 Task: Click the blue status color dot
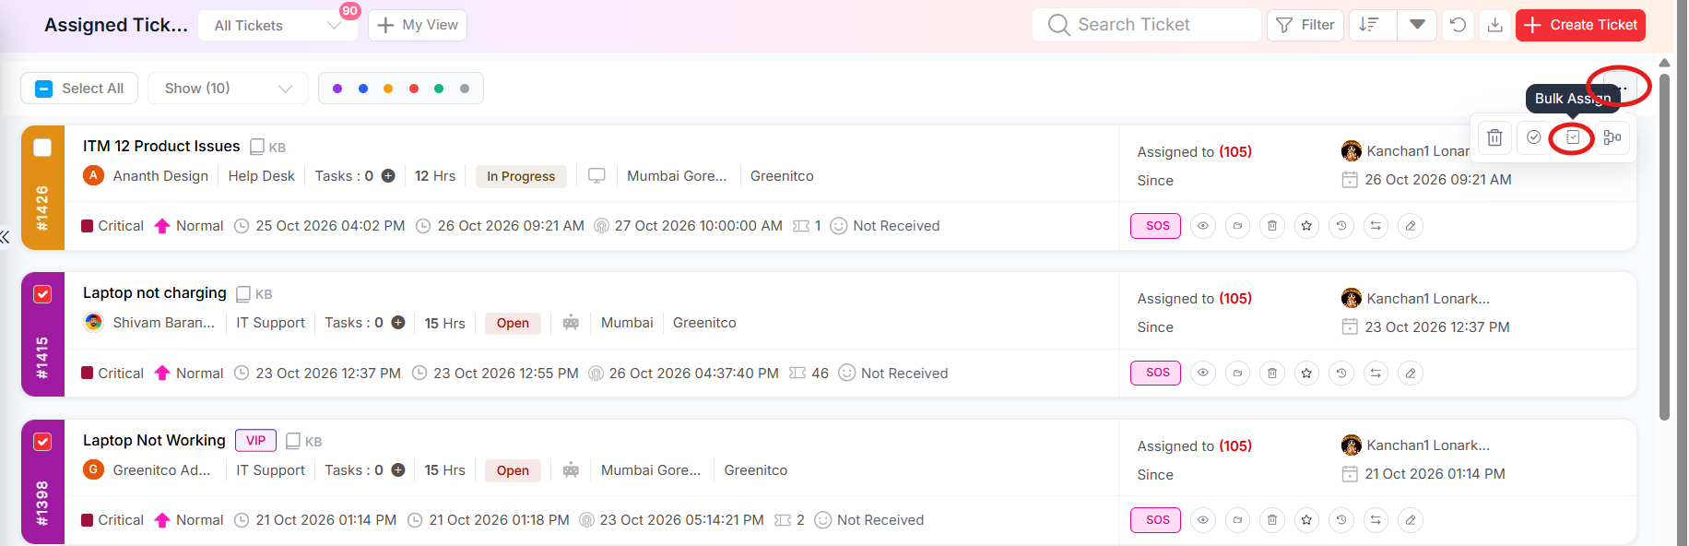pos(363,89)
